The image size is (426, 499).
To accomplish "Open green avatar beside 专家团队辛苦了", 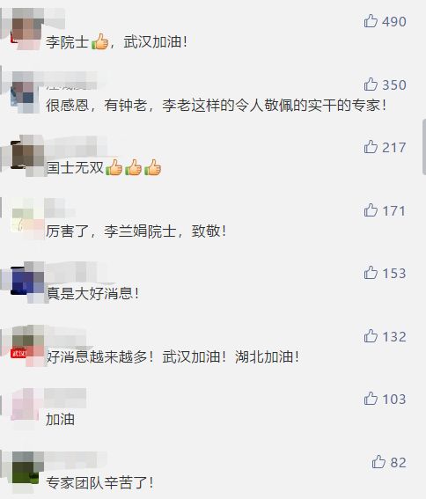I will click(27, 469).
